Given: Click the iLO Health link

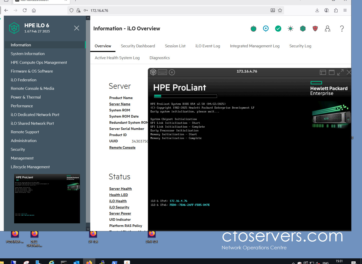Looking at the screenshot, I should pyautogui.click(x=118, y=201).
